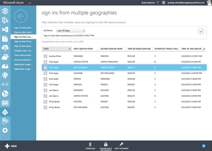Click the user avatar in top right corner
Viewport: 212px width, 151px height.
210,2
